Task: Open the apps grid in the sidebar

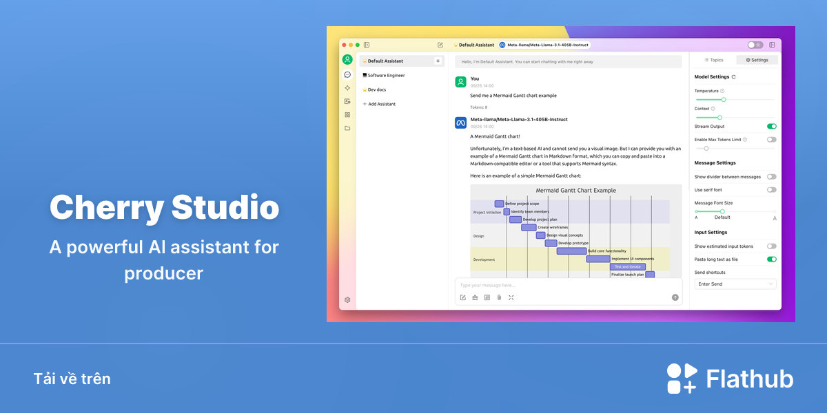Action: (347, 114)
